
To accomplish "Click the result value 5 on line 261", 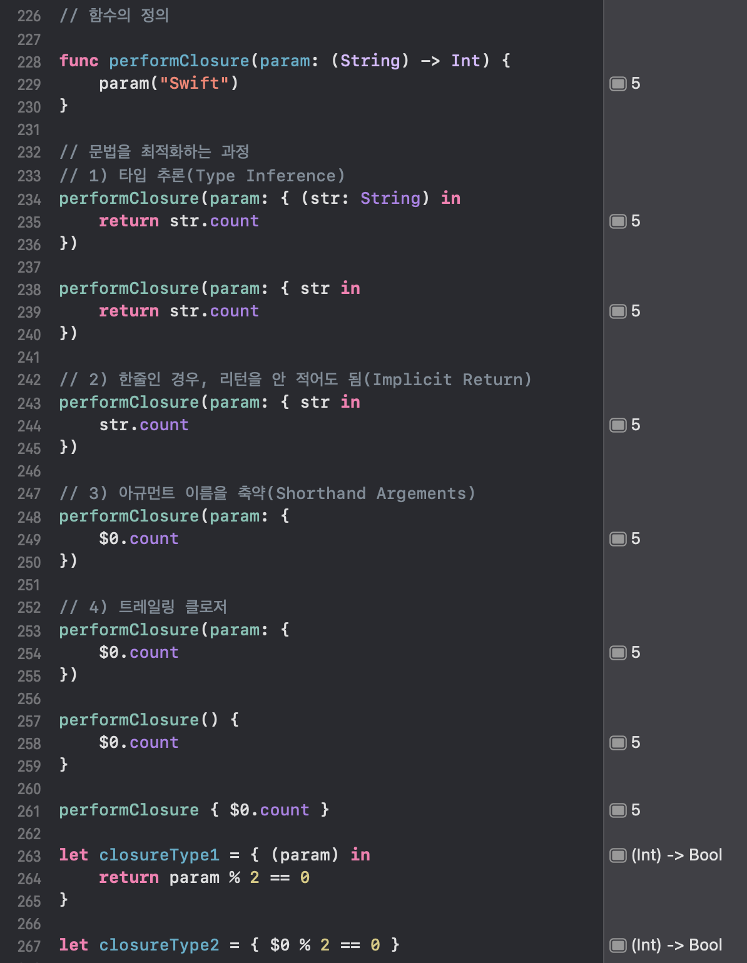I will pyautogui.click(x=636, y=810).
